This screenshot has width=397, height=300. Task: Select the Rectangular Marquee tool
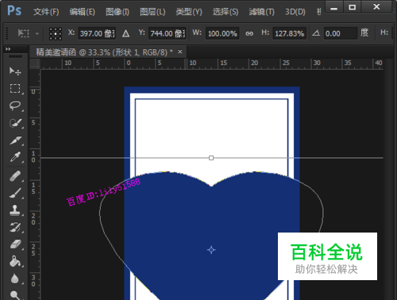coord(15,88)
